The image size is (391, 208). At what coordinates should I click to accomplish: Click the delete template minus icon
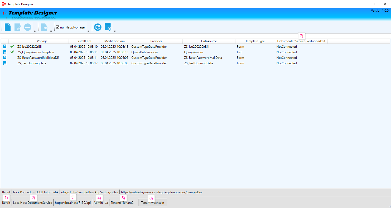pos(28,27)
